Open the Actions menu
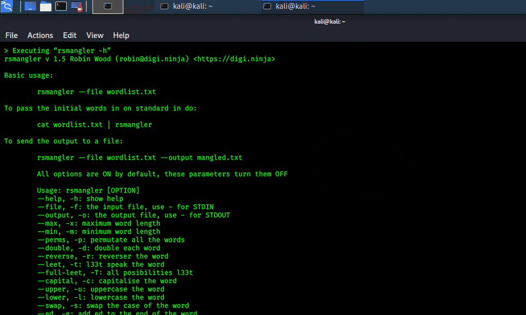Screen dimensions: 526x315 click(40, 35)
